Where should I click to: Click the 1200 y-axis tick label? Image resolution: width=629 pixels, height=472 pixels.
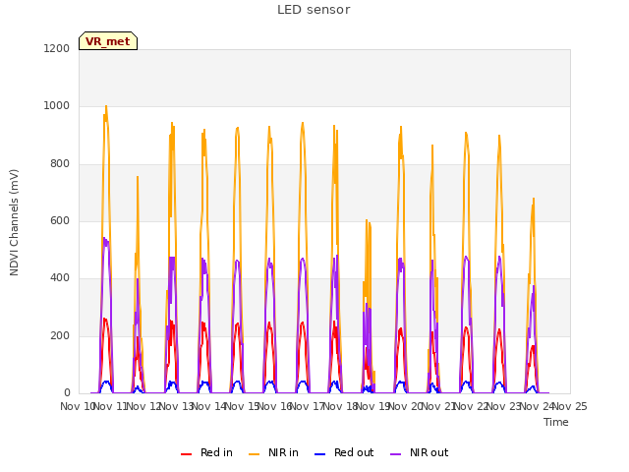pos(57,48)
